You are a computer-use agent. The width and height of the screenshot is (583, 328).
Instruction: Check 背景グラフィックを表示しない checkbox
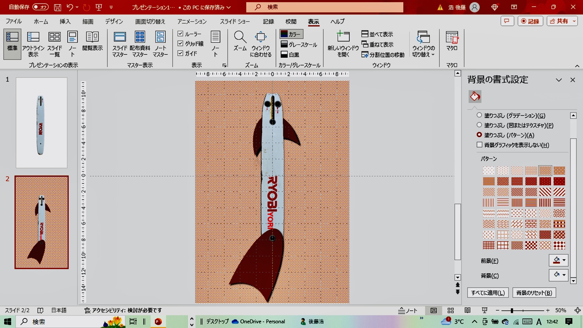pyautogui.click(x=479, y=145)
